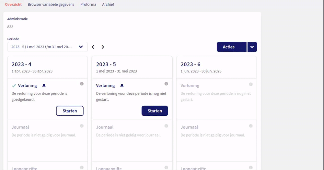Open info icon for 2023 - 6 Verloning

click(x=251, y=84)
